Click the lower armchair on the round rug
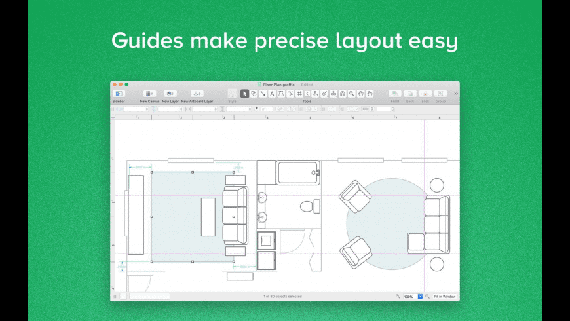Viewport: 570px width, 321px height. click(356, 252)
